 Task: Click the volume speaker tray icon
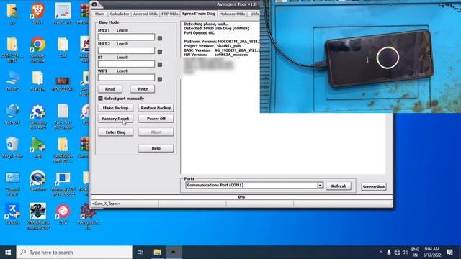(x=405, y=253)
